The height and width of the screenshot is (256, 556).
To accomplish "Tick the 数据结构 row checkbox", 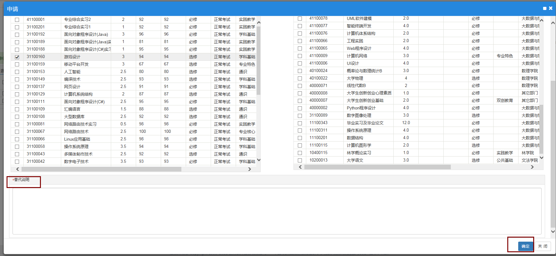I will (300, 138).
